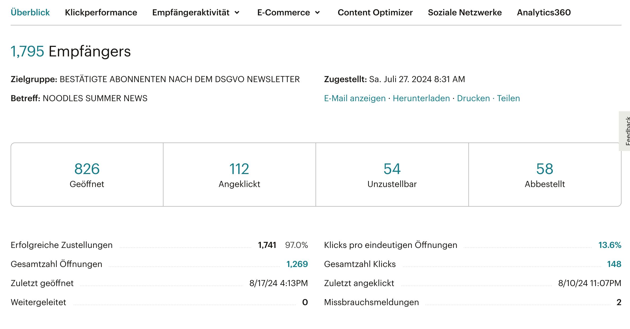View the 58 Abbestellt recipients
Viewport: 630px width, 329px height.
545,169
